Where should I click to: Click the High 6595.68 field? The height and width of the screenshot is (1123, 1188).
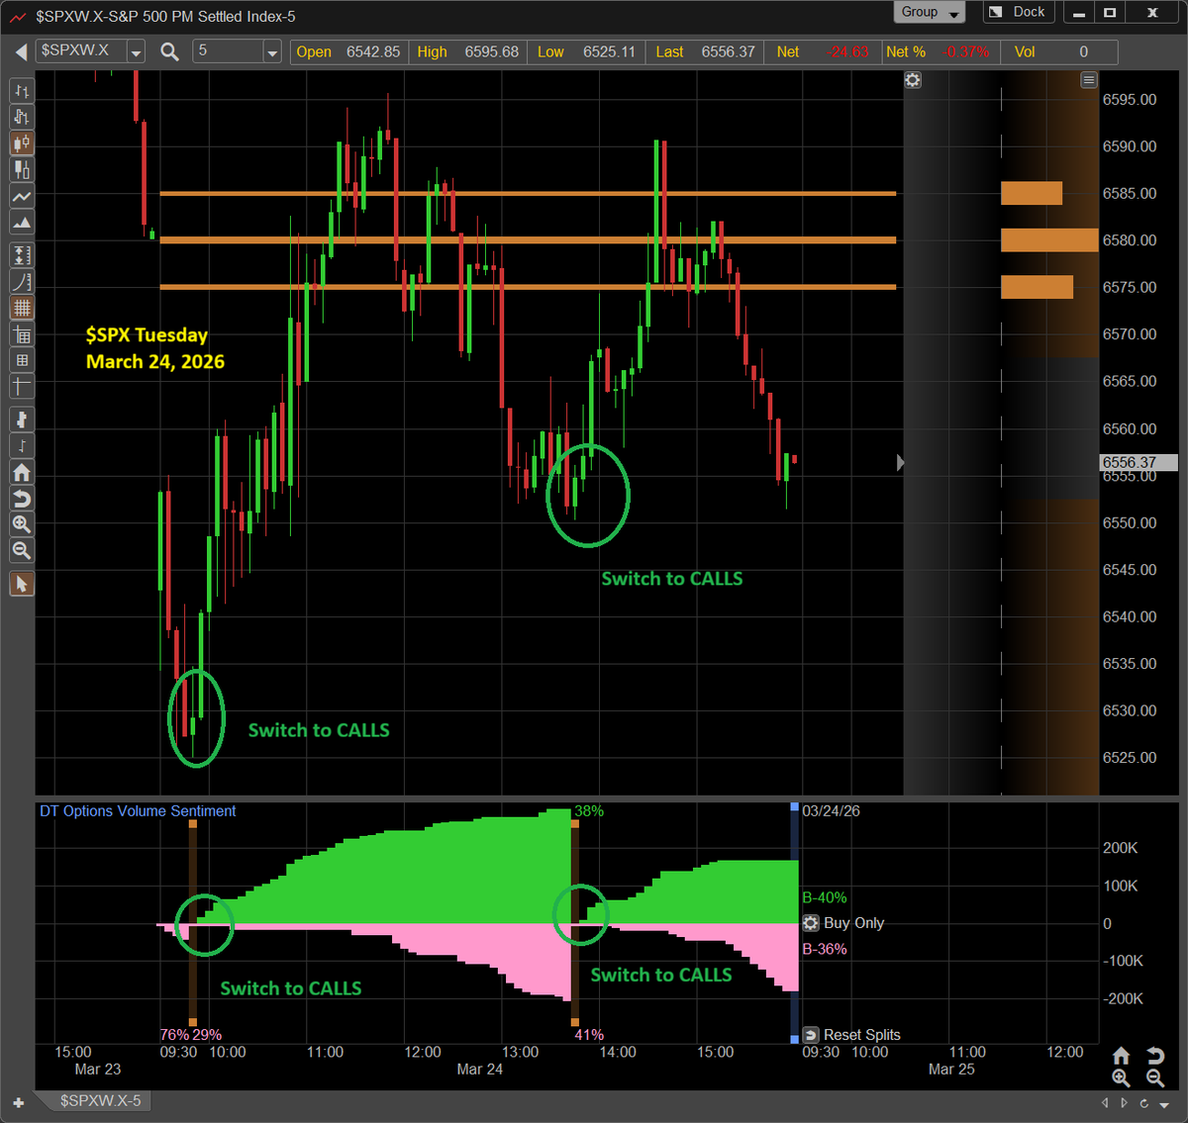[468, 51]
